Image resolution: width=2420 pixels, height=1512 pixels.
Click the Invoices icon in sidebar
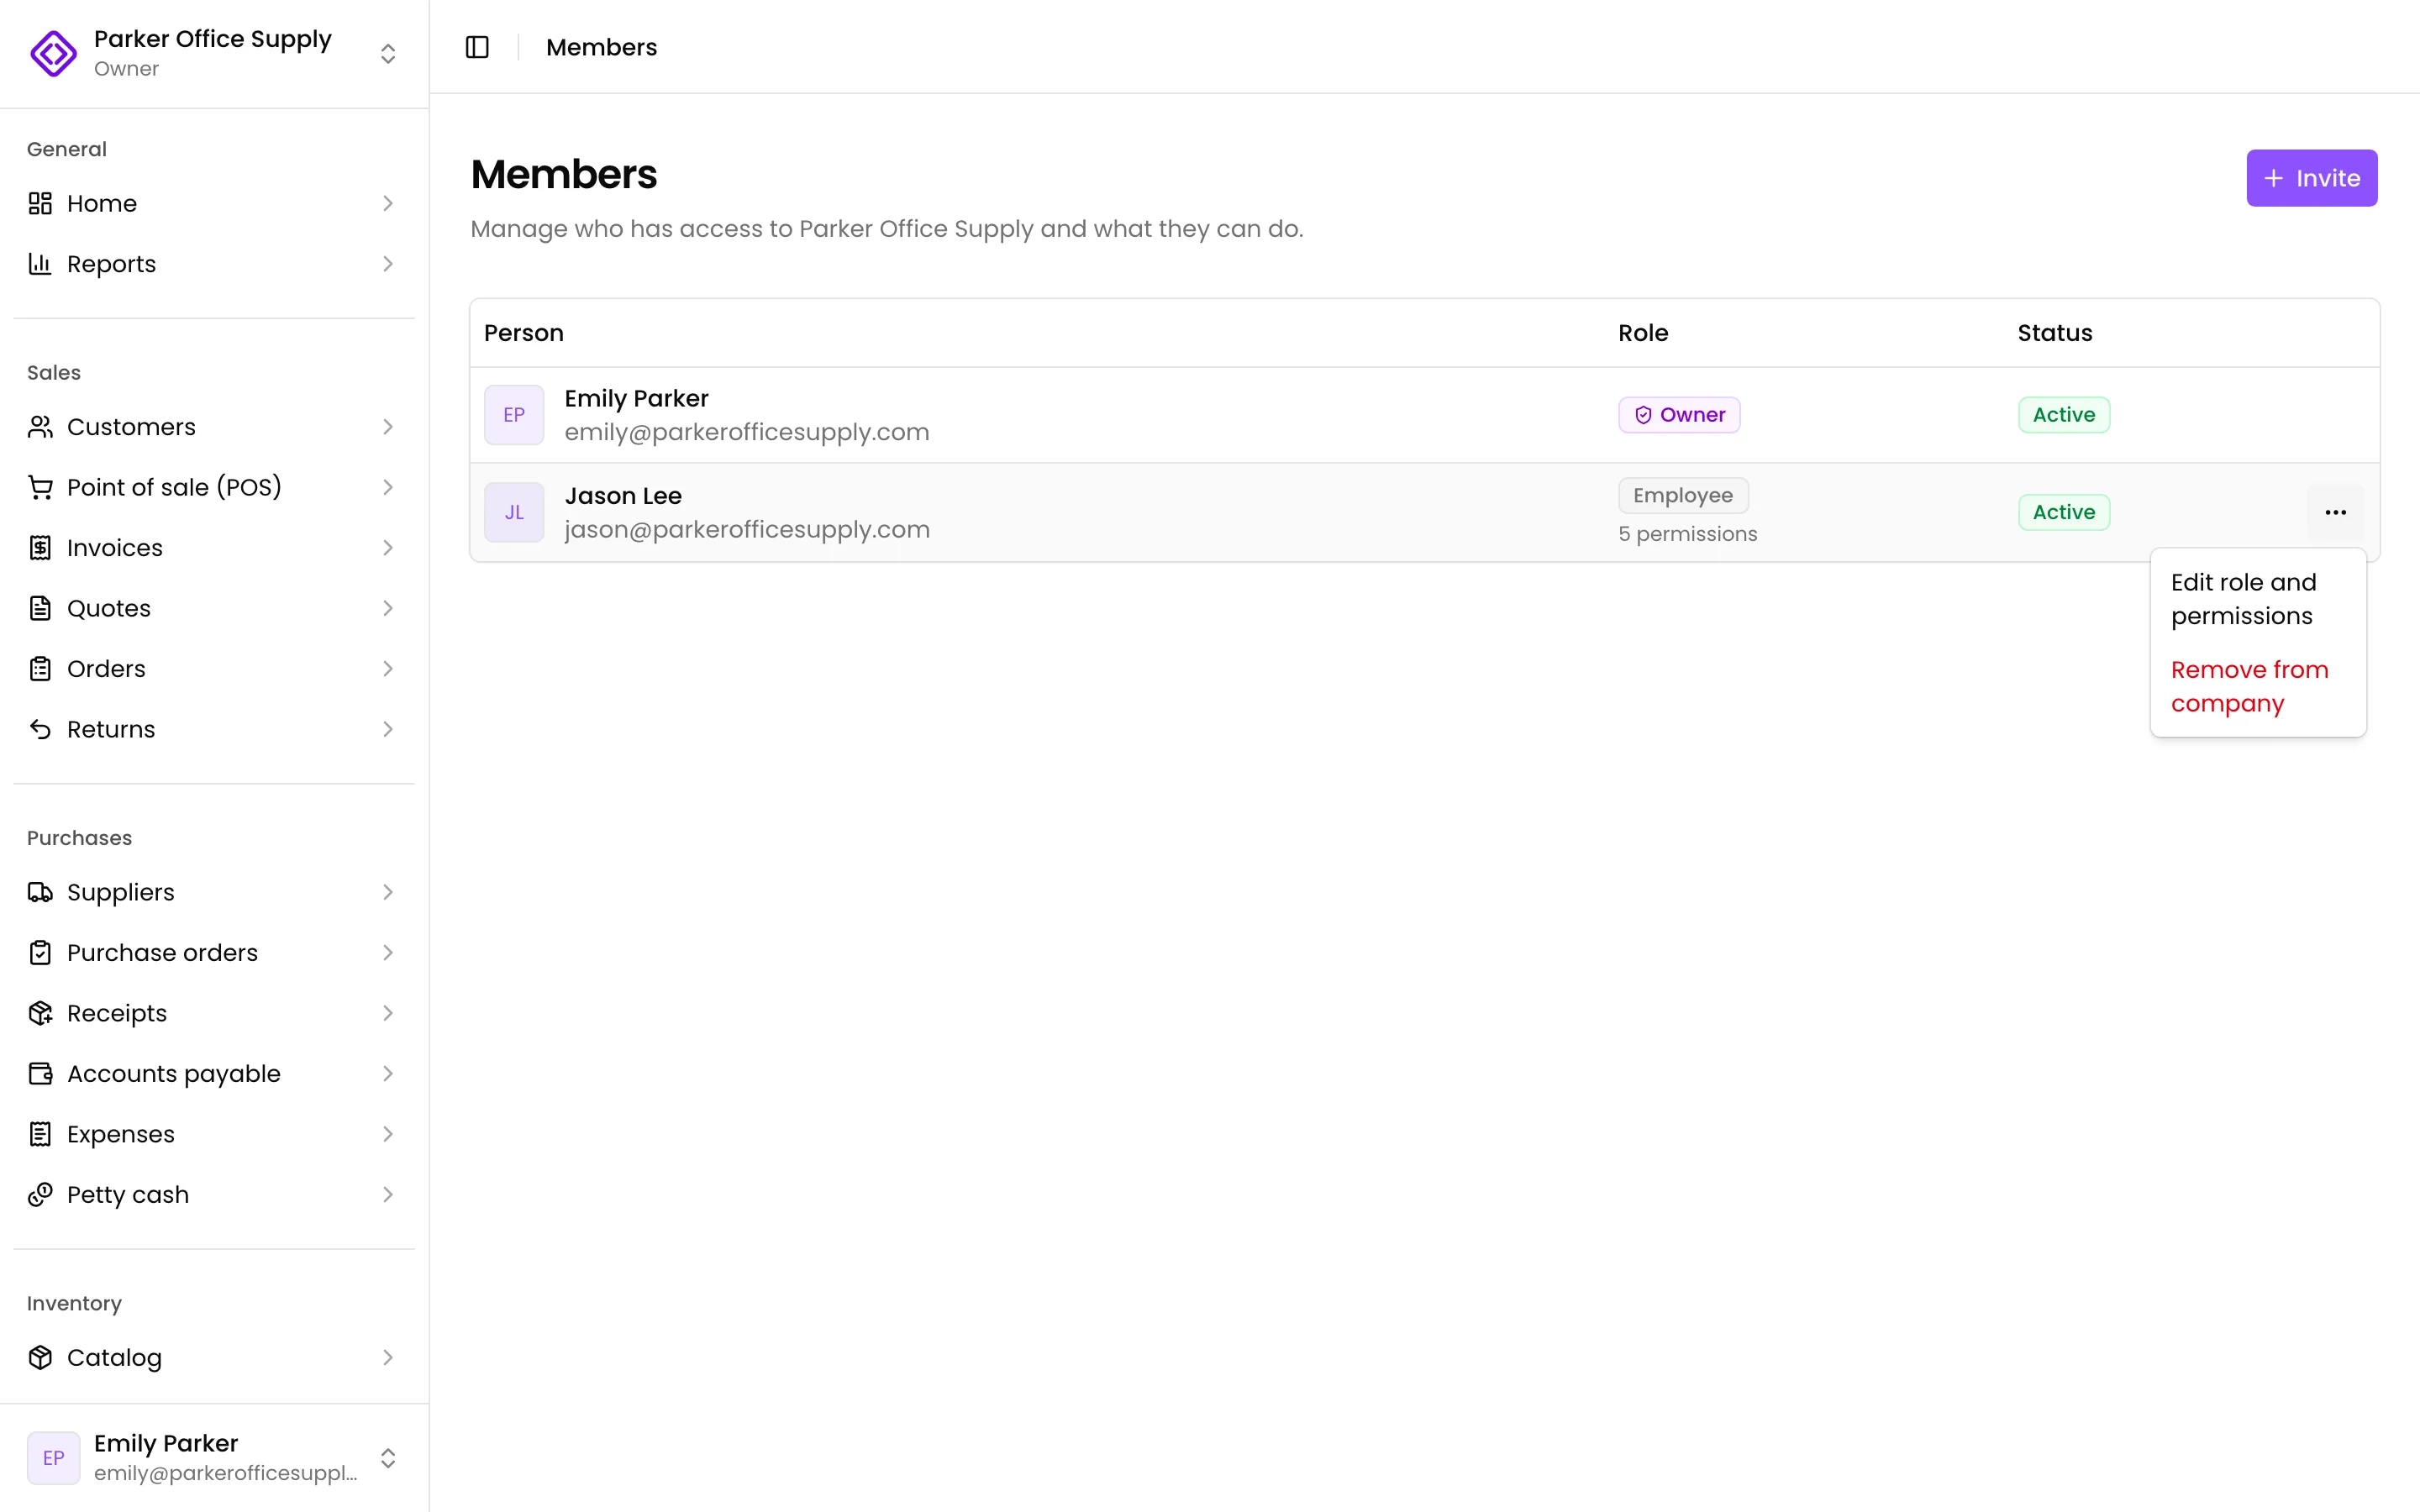tap(40, 548)
